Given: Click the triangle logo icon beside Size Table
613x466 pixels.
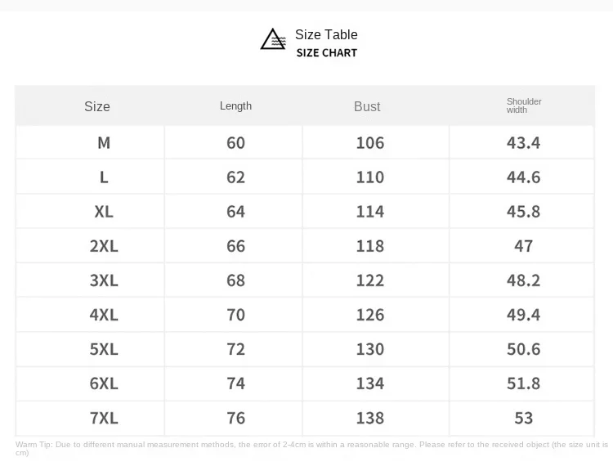Looking at the screenshot, I should tap(273, 39).
